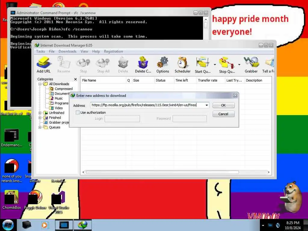
Task: Open the Help menu
Action: pos(96,51)
